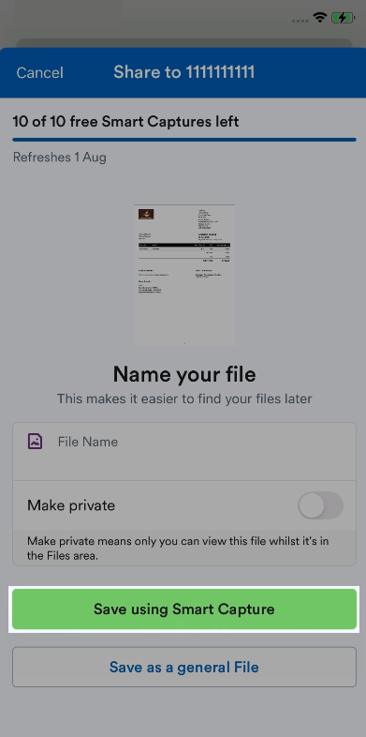Tap the 'Refreshes 1 Aug' text

click(60, 157)
